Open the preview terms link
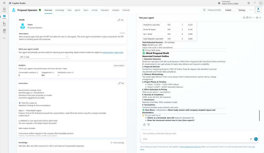 (108, 52)
